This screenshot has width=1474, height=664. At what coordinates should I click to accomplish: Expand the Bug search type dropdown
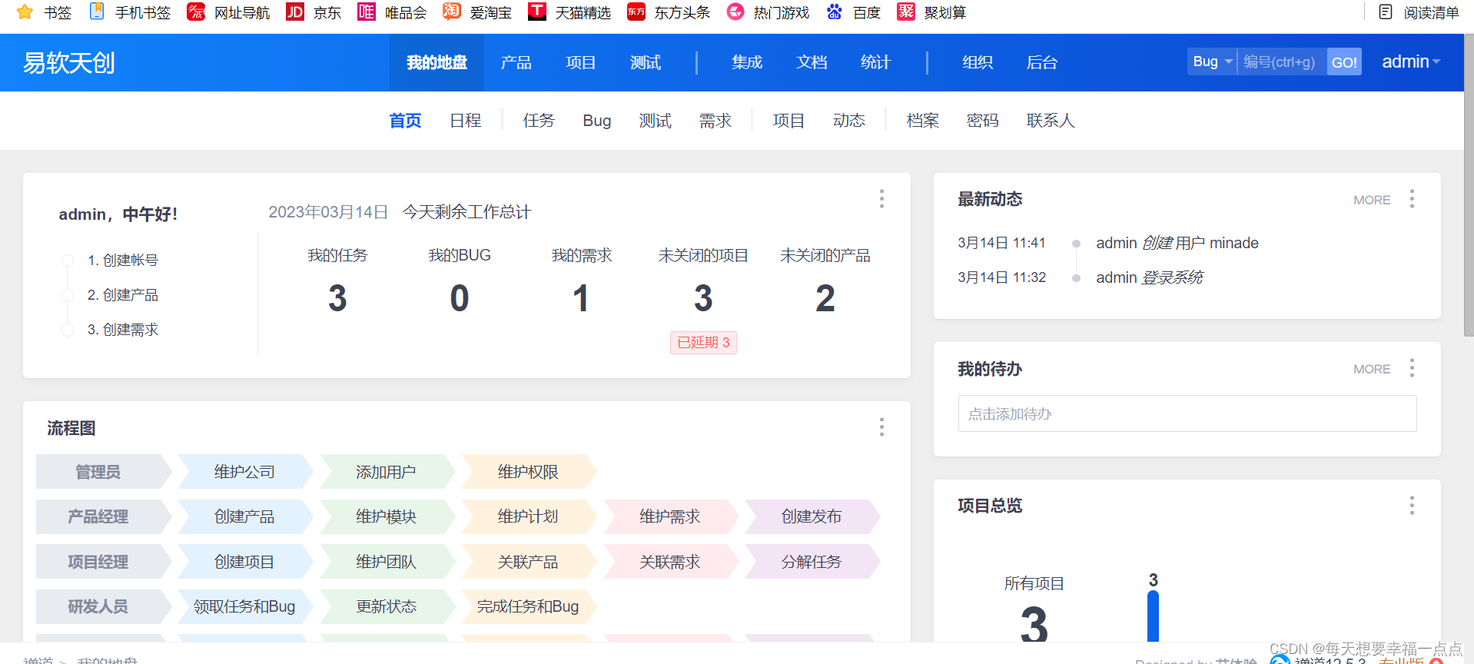point(1212,61)
